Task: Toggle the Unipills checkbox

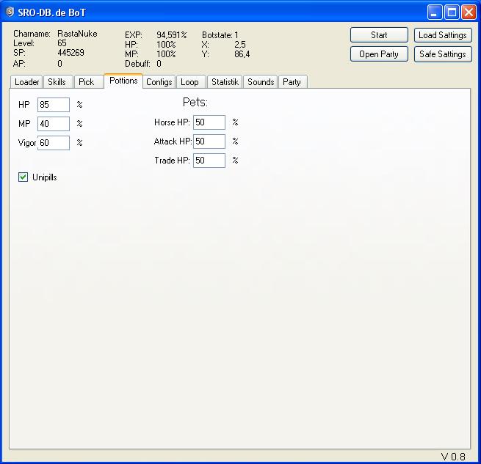Action: pyautogui.click(x=23, y=177)
